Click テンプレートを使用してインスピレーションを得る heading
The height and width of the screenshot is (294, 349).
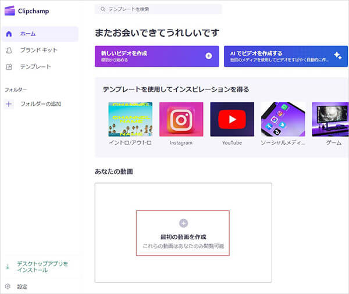[x=176, y=89]
